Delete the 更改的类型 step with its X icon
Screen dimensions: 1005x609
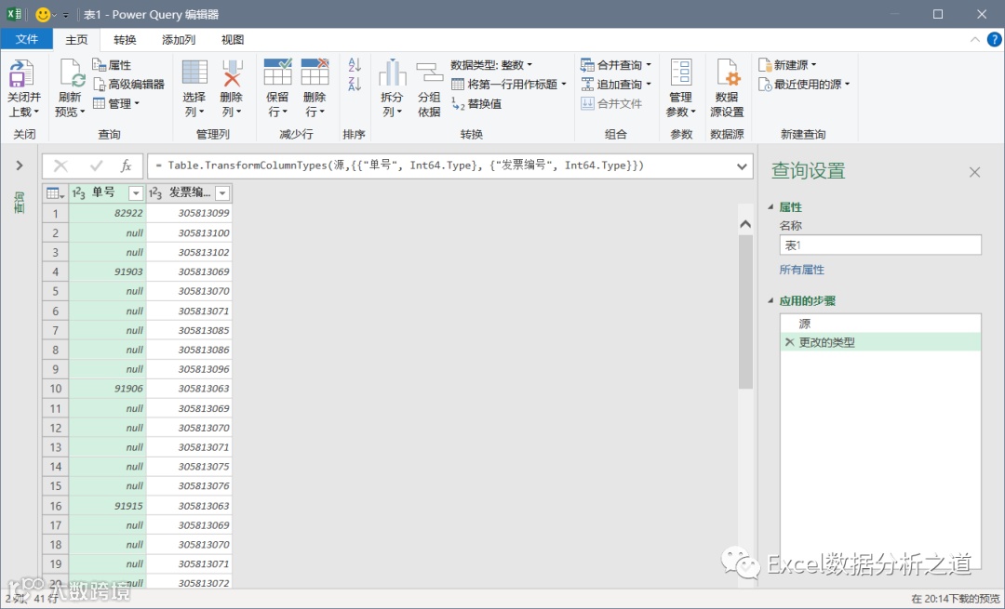(789, 342)
